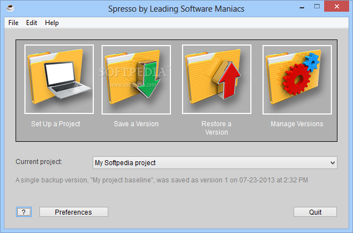Viewport: 353px width, 233px height.
Task: Open the Set Up a Project folder icon
Action: point(59,79)
